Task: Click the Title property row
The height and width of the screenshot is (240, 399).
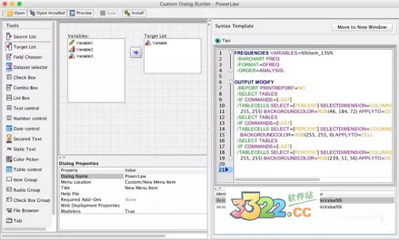Action: (x=133, y=188)
